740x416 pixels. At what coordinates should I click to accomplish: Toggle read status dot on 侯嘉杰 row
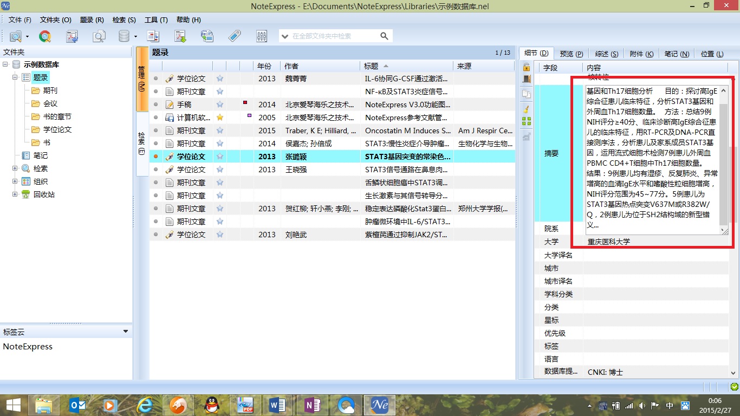pyautogui.click(x=156, y=144)
